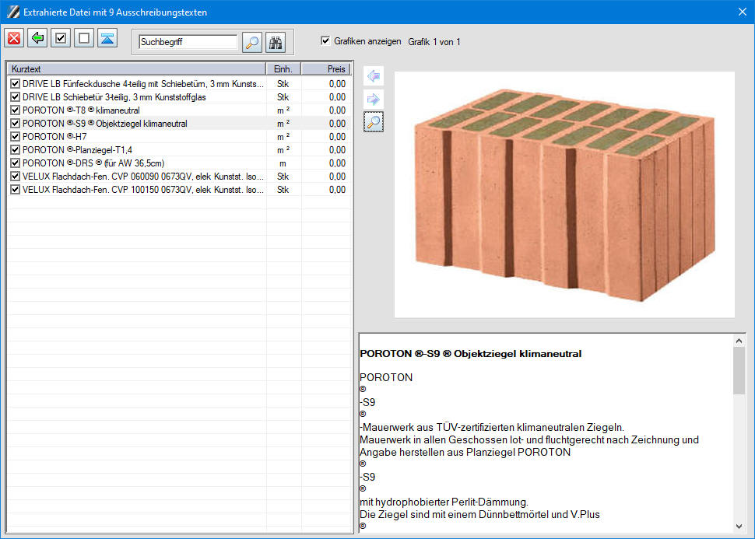Screen dimensions: 755x539
Task: Uncheck DRIVE LB Schiebetür 3-teilig checkbox
Action: [15, 97]
